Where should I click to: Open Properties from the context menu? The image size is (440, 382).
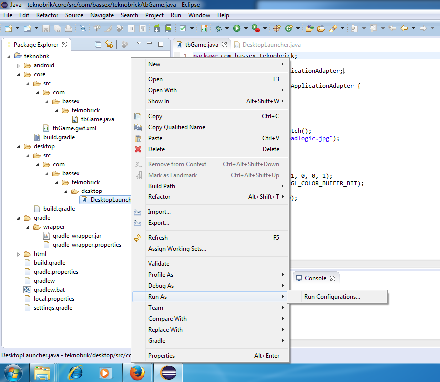[210, 356]
